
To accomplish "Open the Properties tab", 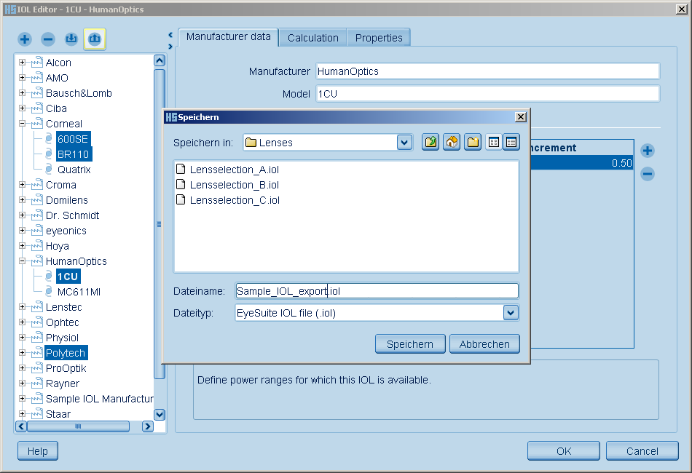I will [x=379, y=38].
